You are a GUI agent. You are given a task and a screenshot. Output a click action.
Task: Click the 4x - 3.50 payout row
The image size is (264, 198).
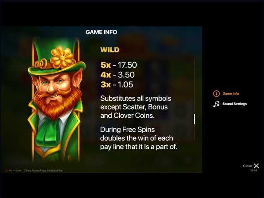pos(118,75)
